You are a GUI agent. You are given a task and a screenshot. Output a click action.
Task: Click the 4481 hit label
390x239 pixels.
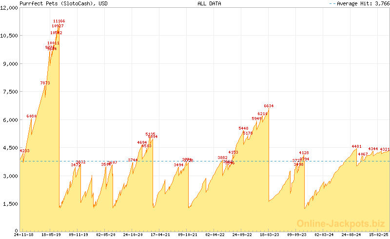point(356,146)
